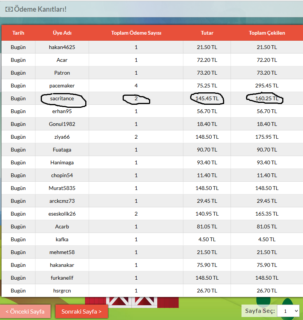Click arckcmz73's amount 29.45 TL
Screen dimensions: 303x320
pyautogui.click(x=207, y=201)
